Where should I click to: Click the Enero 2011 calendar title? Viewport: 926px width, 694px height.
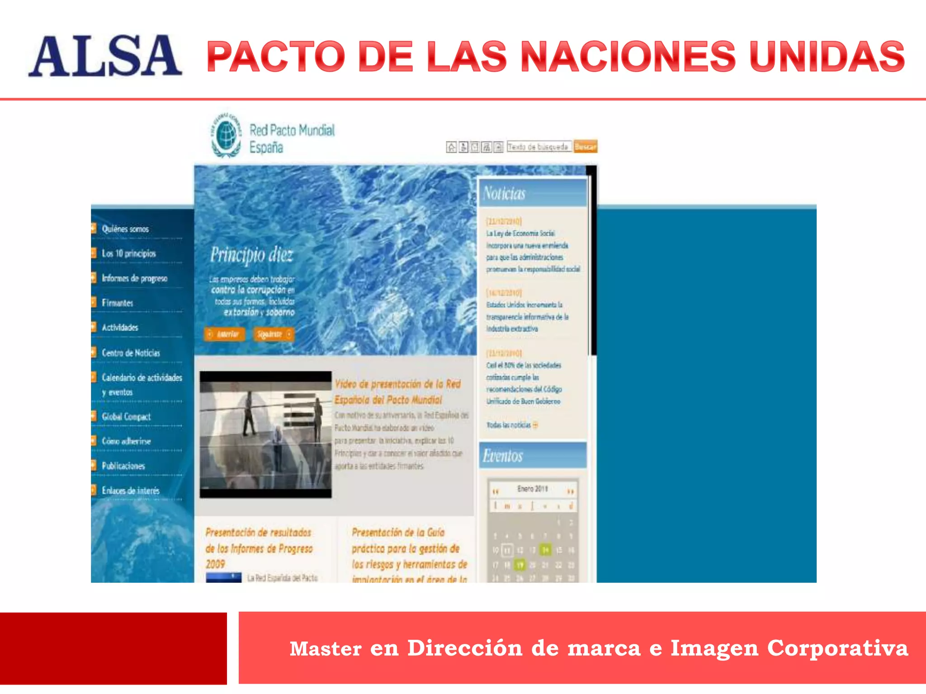[x=532, y=489]
